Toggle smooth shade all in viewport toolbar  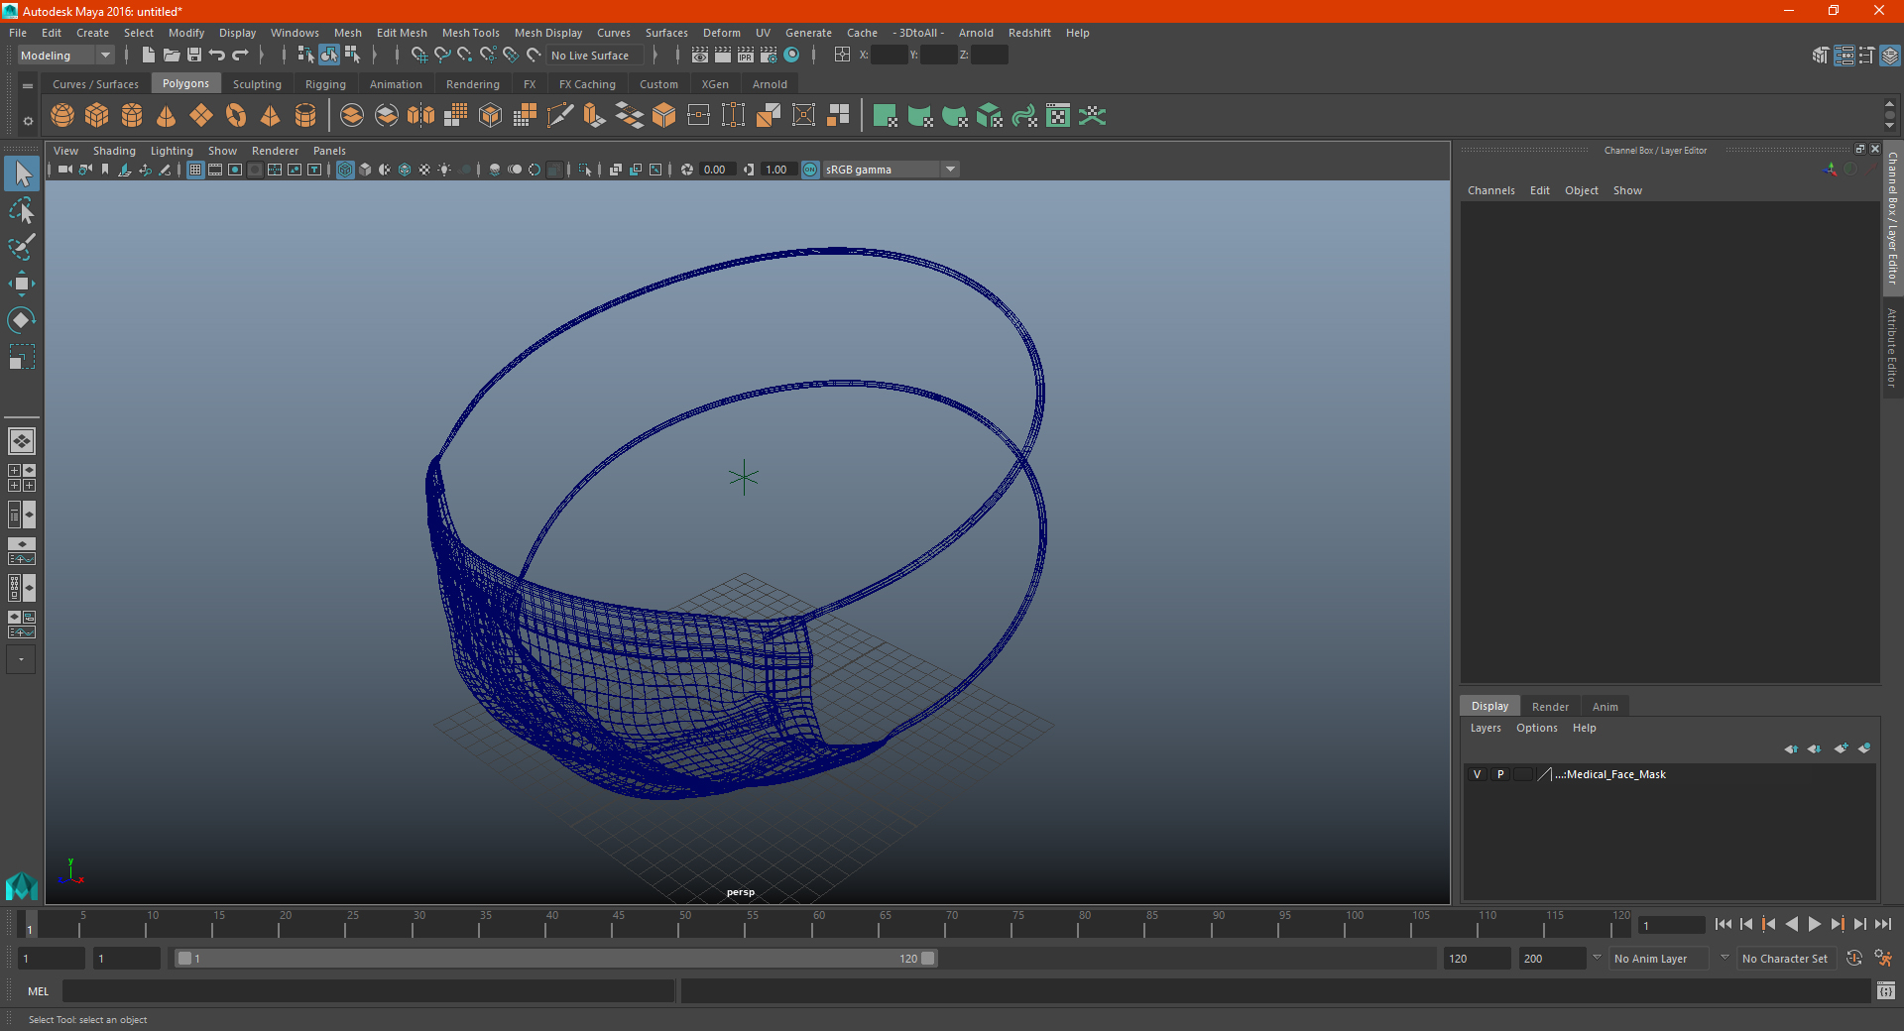click(365, 170)
